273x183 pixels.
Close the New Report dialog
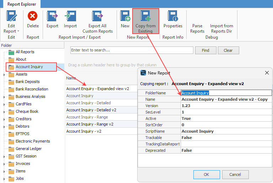click(x=267, y=73)
